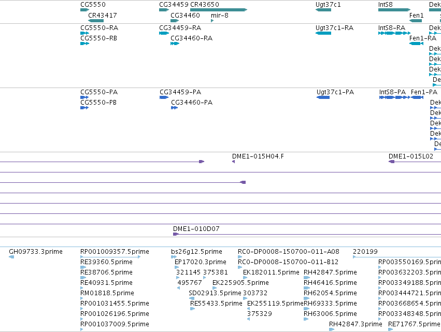441x332 pixels.
Task: Select the RH62054.5prime EST label
Action: point(330,293)
